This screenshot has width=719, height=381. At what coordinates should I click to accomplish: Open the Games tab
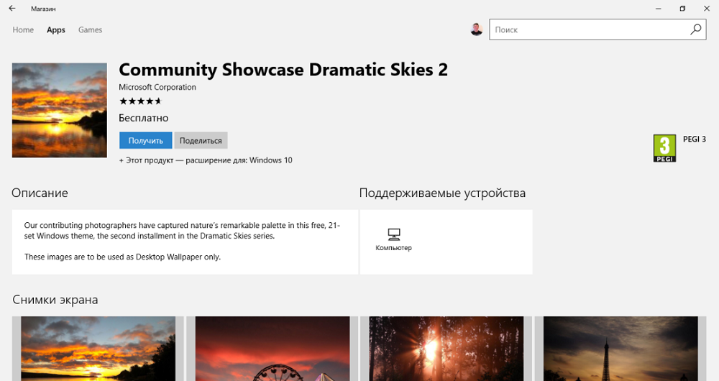pos(91,29)
